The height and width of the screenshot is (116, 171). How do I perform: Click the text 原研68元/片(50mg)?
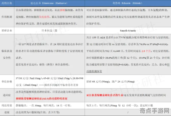click(98, 82)
